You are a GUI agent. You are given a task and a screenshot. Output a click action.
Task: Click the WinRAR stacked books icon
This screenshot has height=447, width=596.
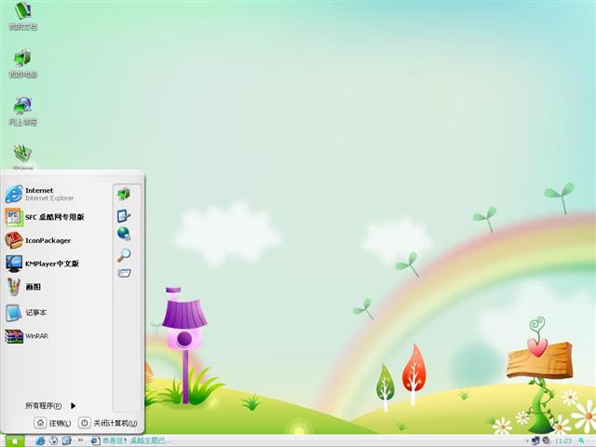[14, 336]
